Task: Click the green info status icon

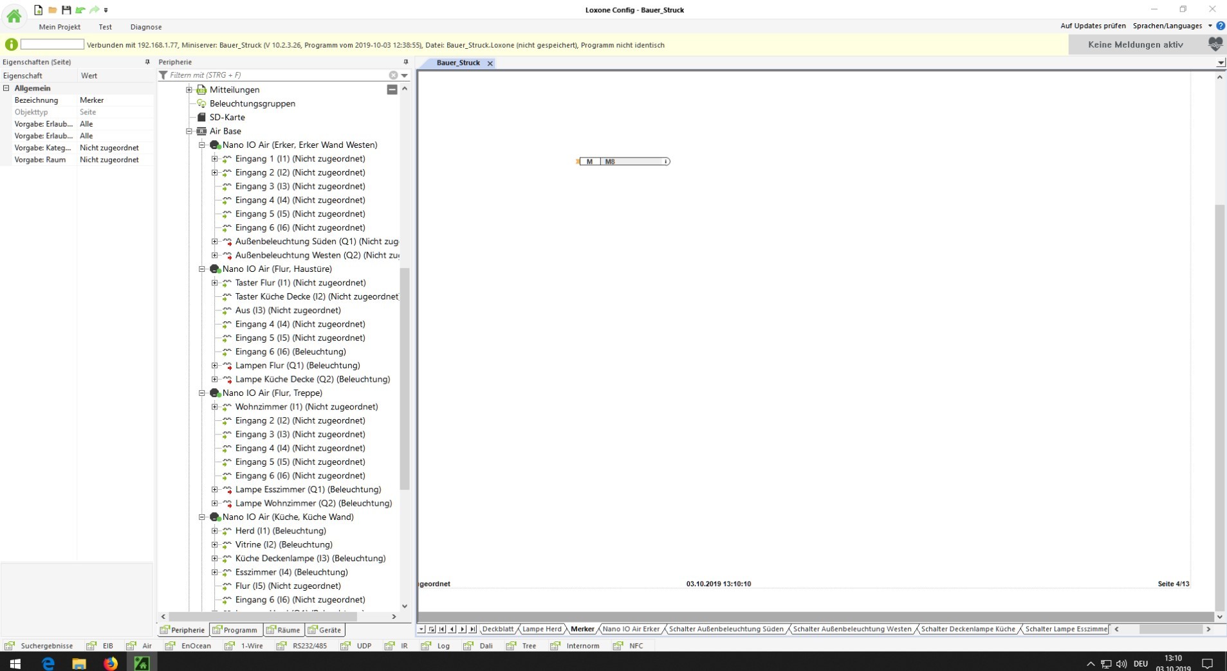Action: 11,44
